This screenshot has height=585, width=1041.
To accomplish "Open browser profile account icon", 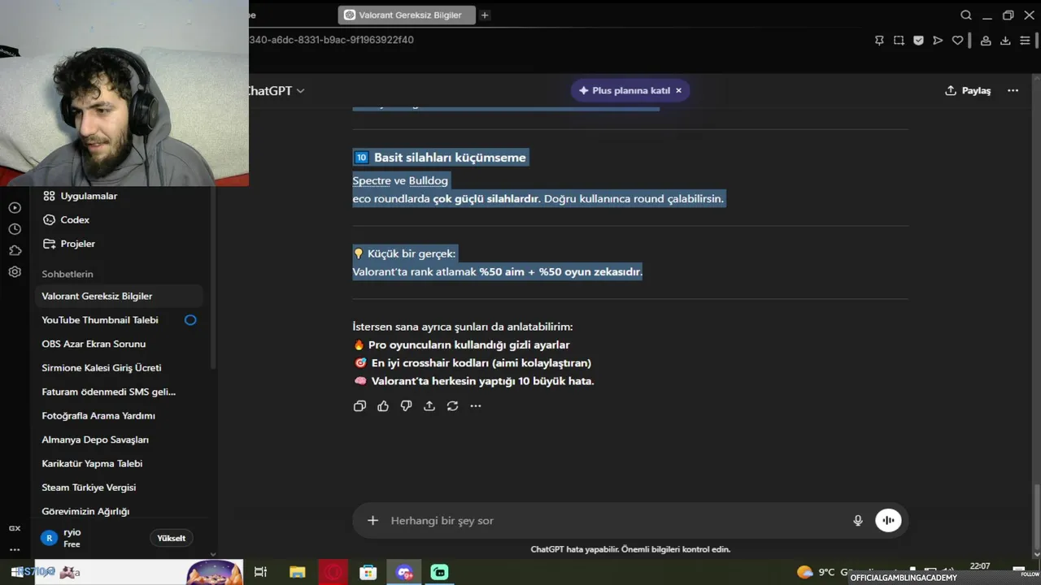I will click(x=986, y=41).
